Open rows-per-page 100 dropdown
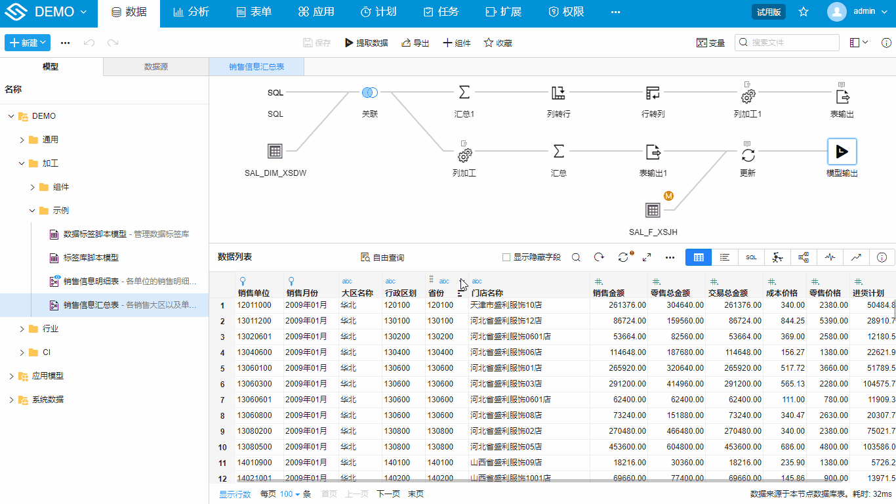Screen dimensions: 896x504 (289, 494)
